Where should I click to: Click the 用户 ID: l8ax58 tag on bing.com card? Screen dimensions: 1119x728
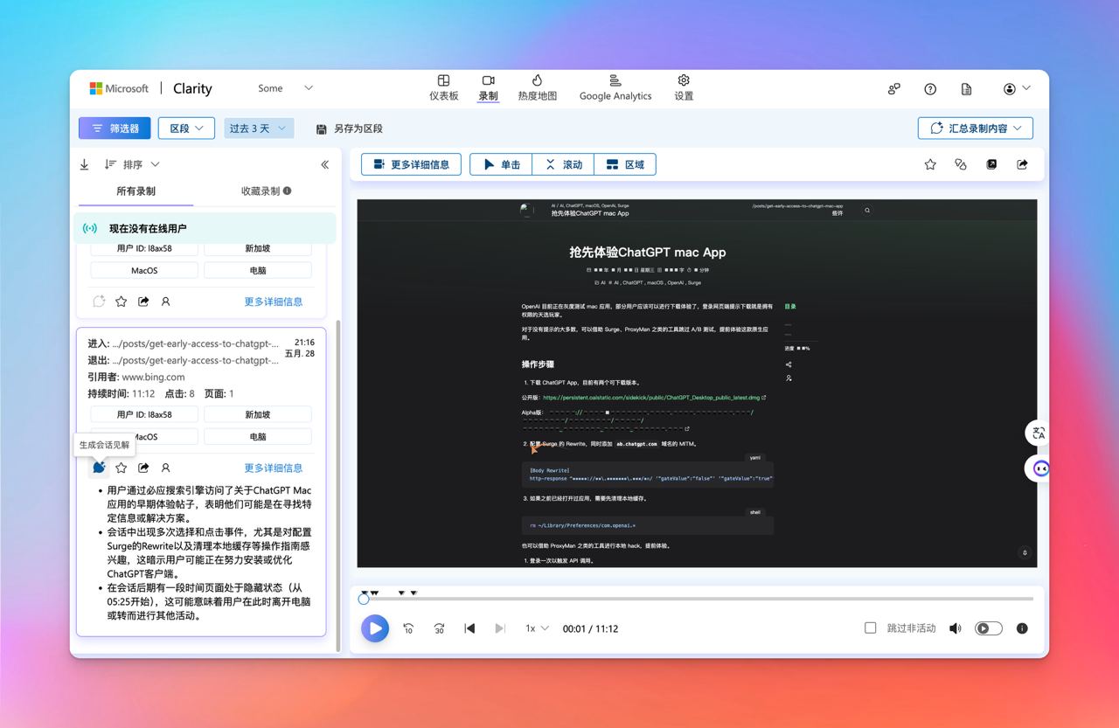(144, 414)
